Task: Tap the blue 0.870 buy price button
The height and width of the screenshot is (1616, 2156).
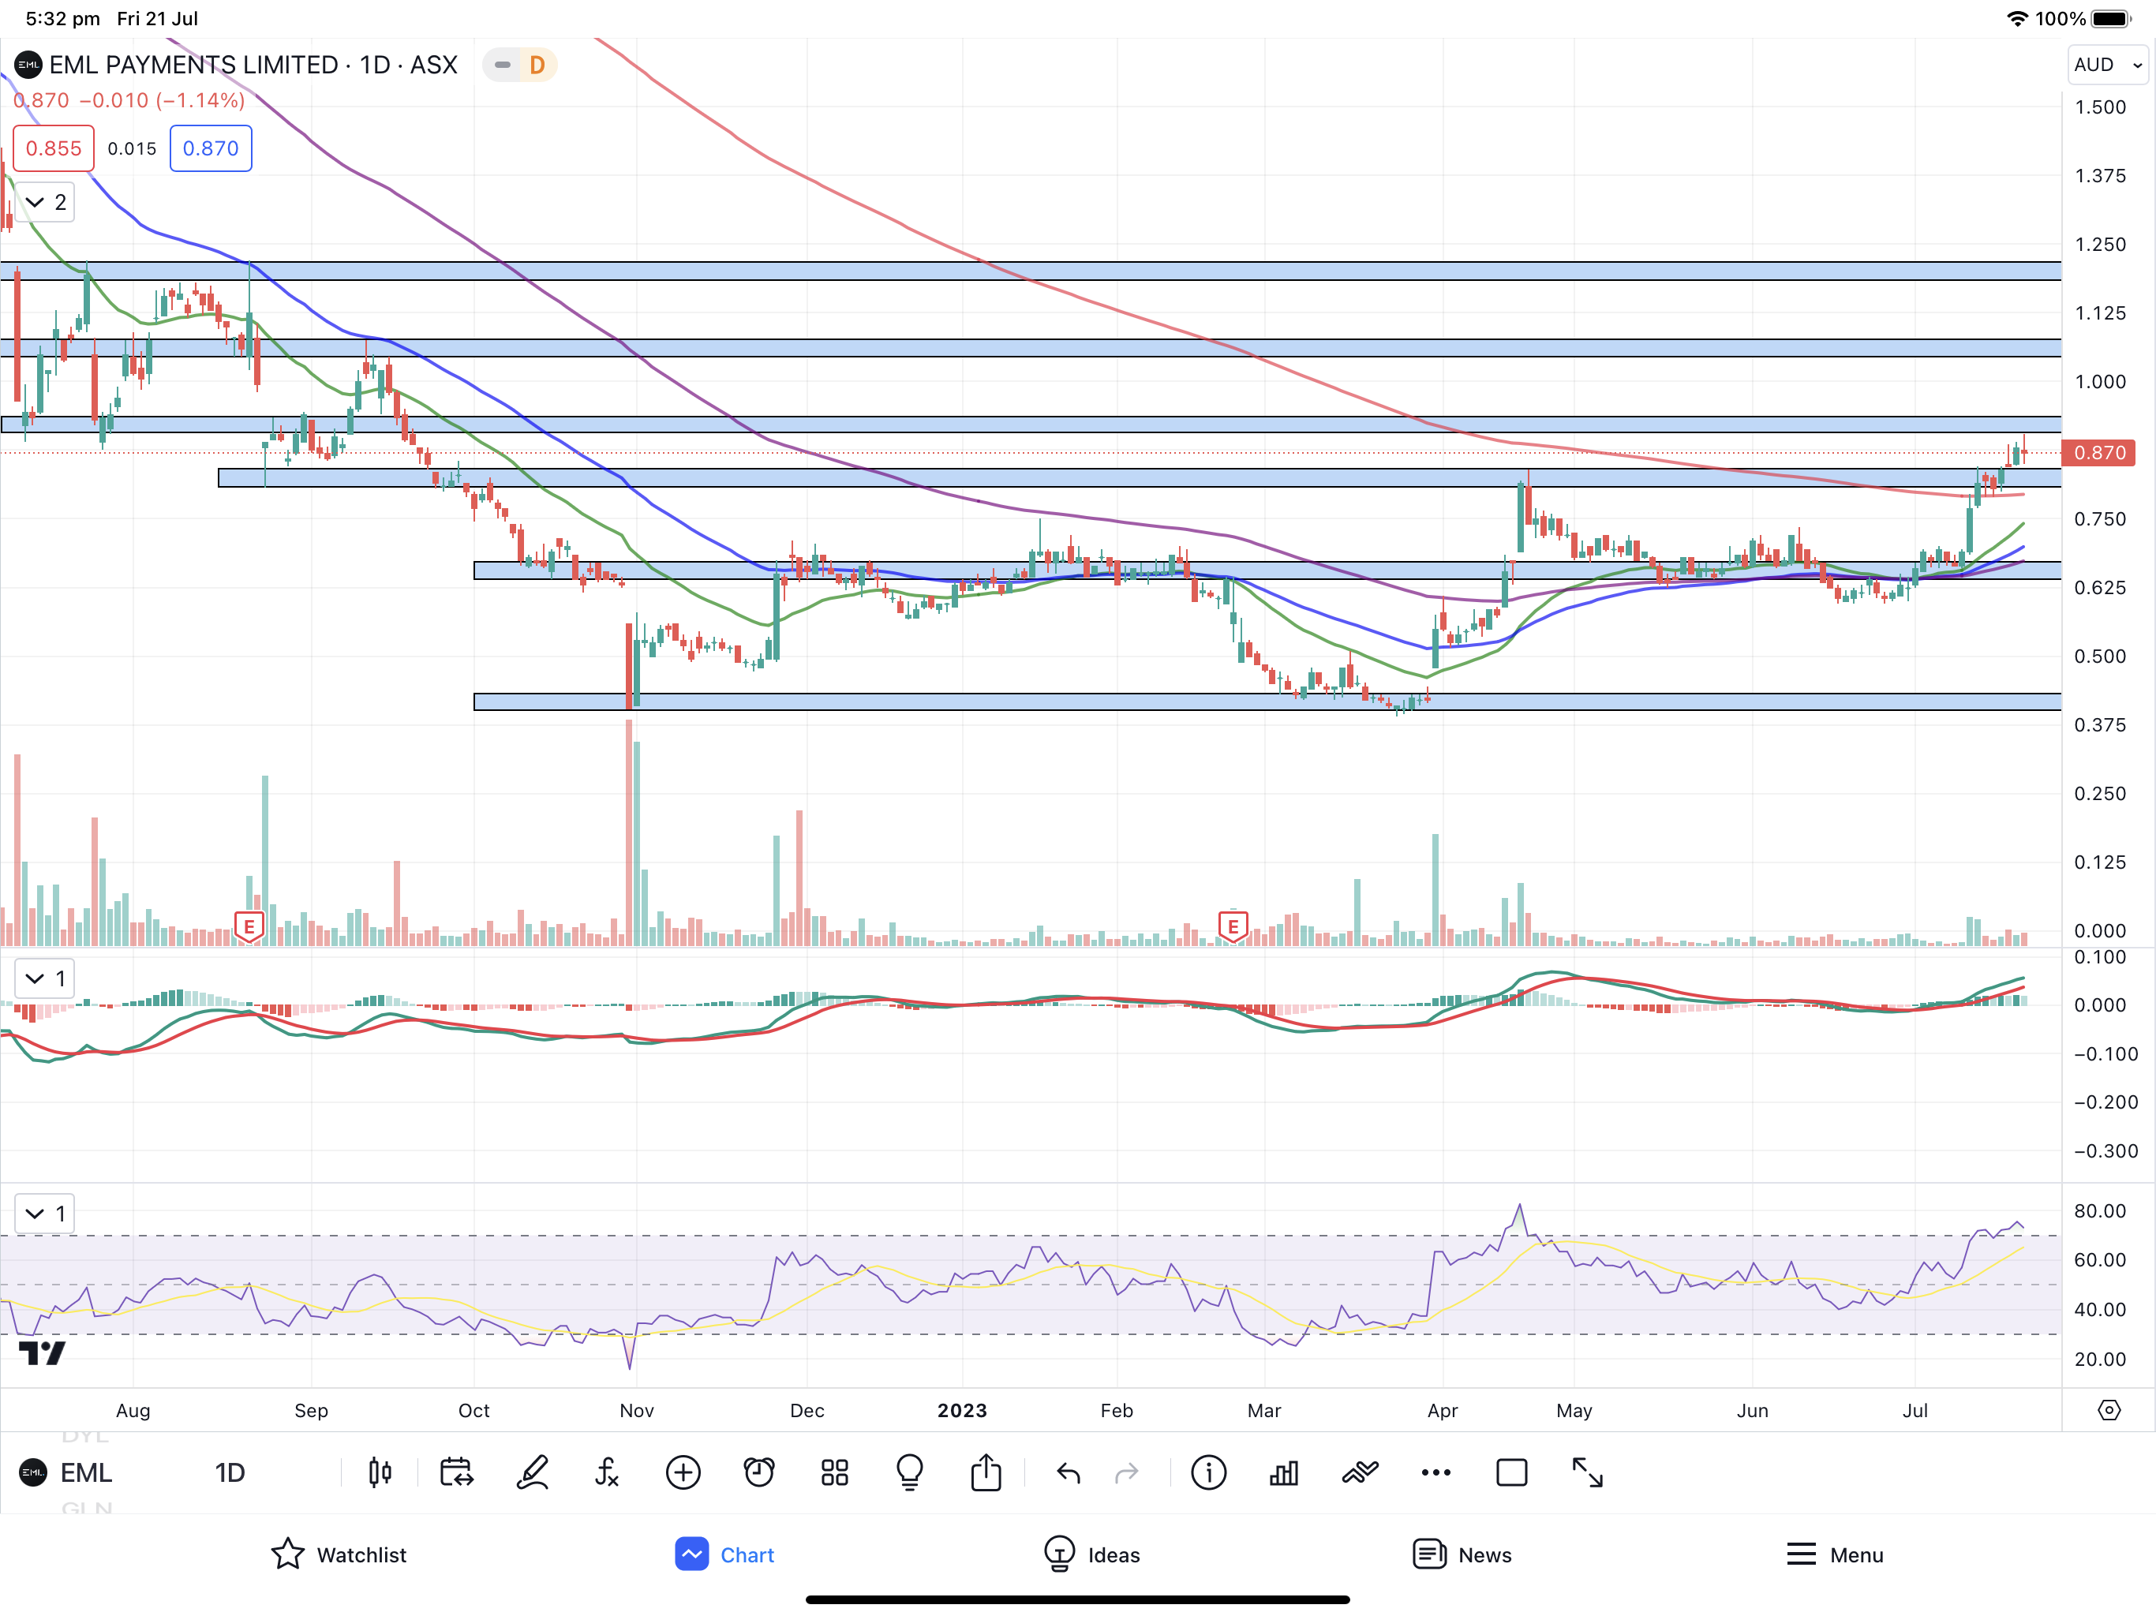Action: [211, 148]
